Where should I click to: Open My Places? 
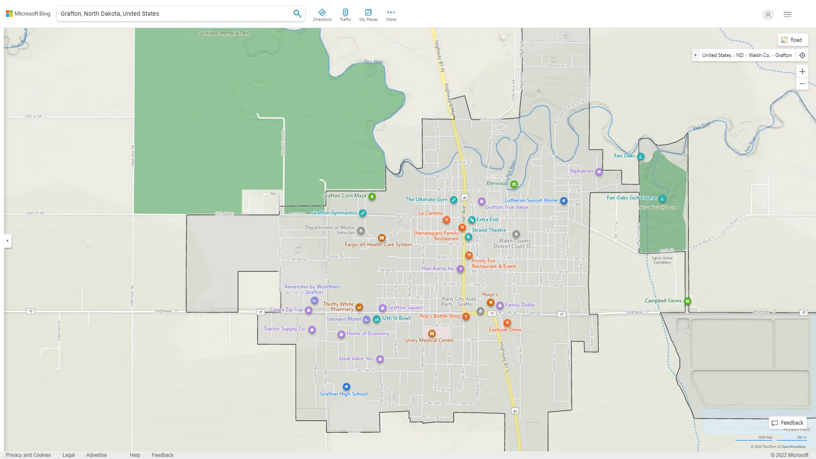pos(368,14)
